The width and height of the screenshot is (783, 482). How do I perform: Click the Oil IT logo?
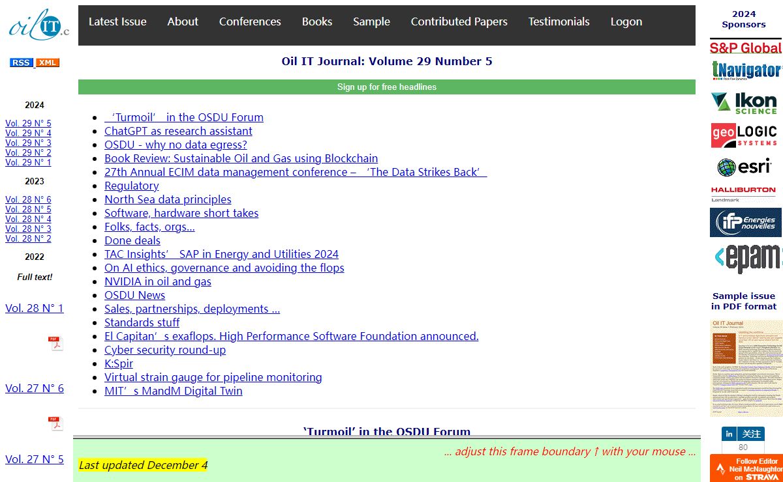(38, 25)
